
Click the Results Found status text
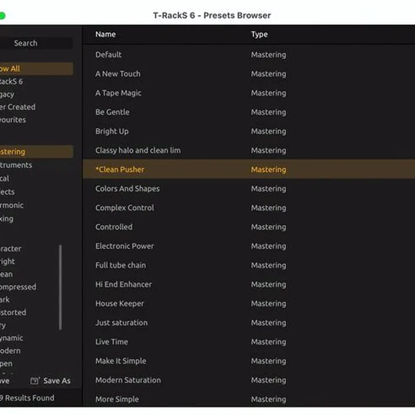[x=27, y=398]
